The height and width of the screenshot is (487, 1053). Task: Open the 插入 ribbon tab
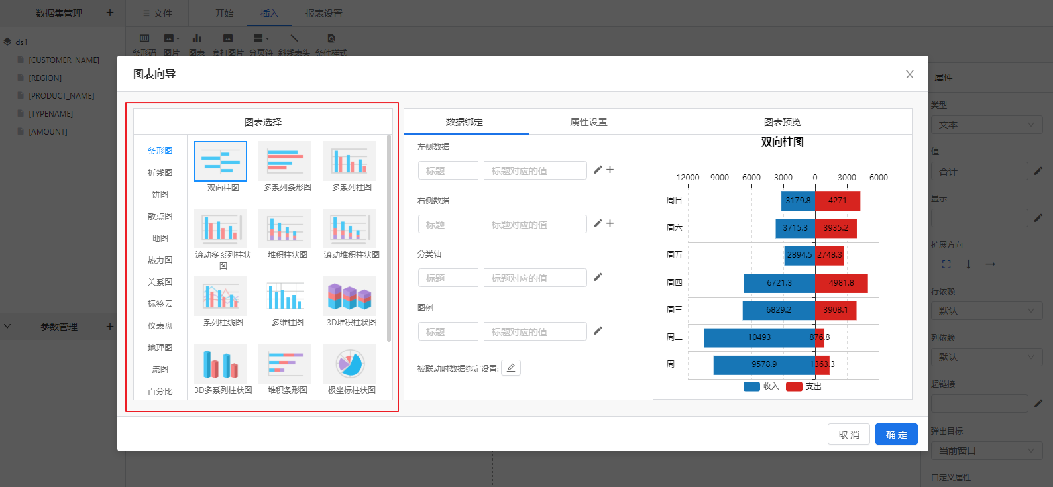pyautogui.click(x=270, y=13)
